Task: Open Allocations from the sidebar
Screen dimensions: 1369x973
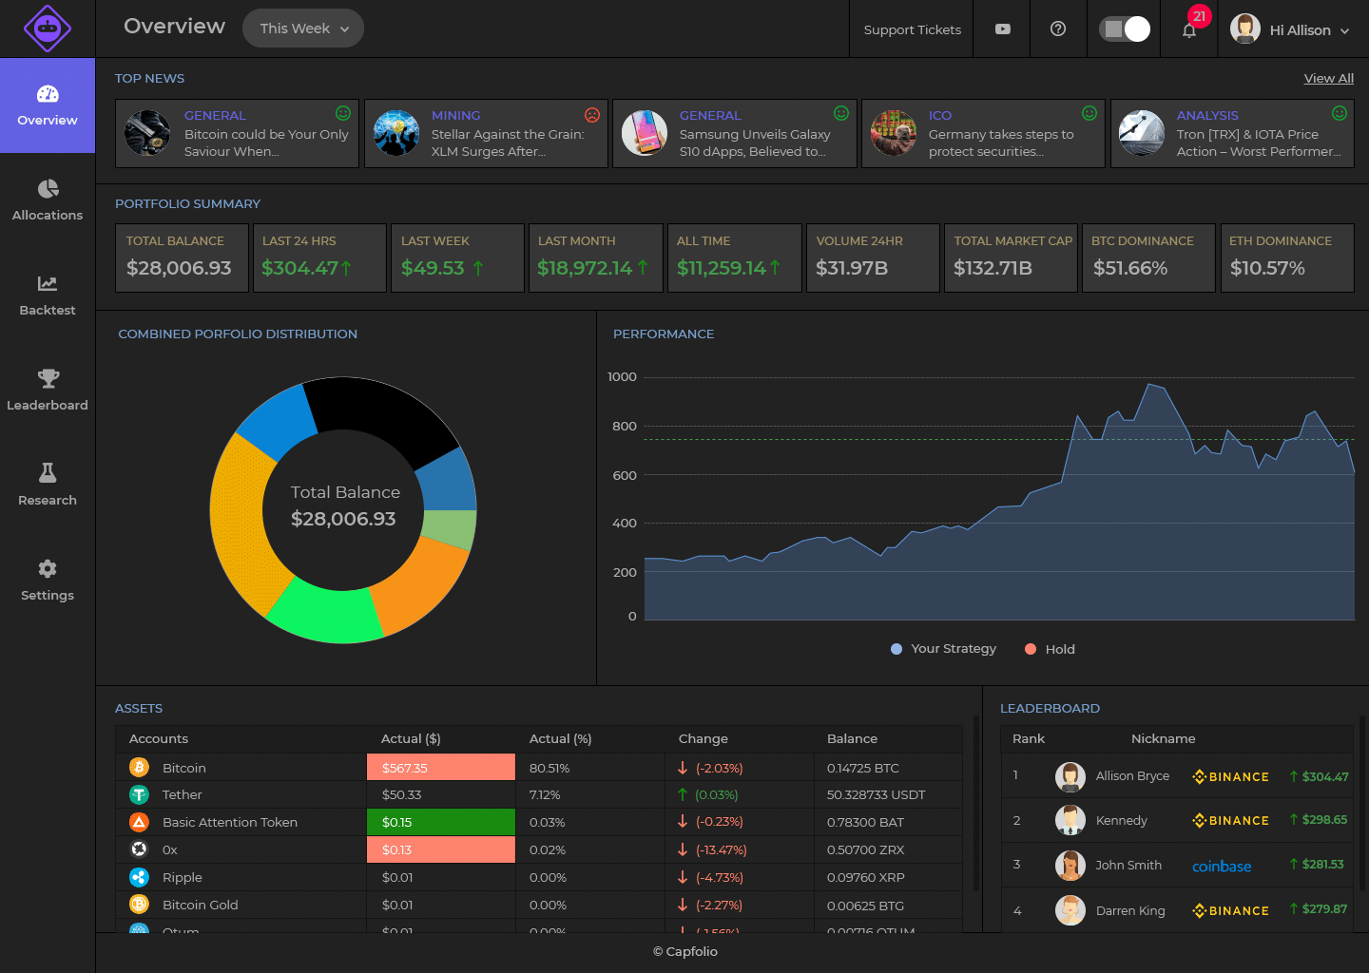Action: [x=48, y=200]
